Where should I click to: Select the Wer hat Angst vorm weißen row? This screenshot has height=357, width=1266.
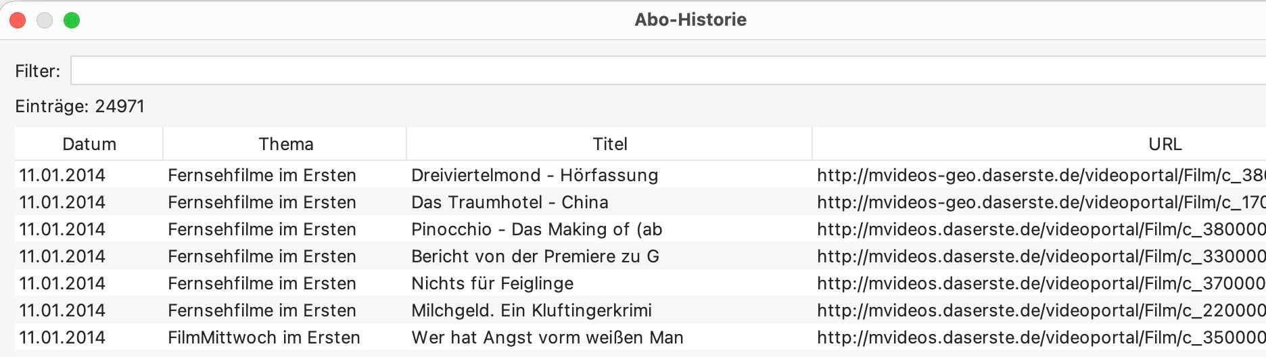tap(546, 337)
